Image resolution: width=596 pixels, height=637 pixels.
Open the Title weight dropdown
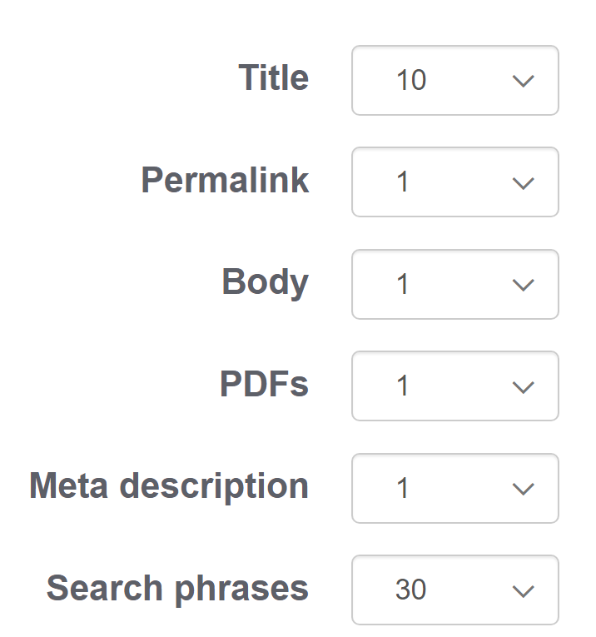(454, 81)
